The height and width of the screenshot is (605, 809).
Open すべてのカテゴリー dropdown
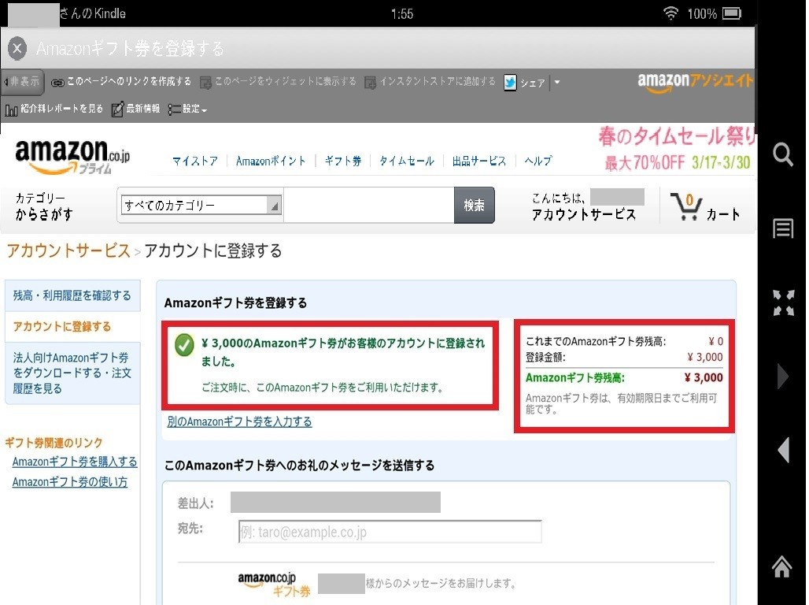point(201,205)
